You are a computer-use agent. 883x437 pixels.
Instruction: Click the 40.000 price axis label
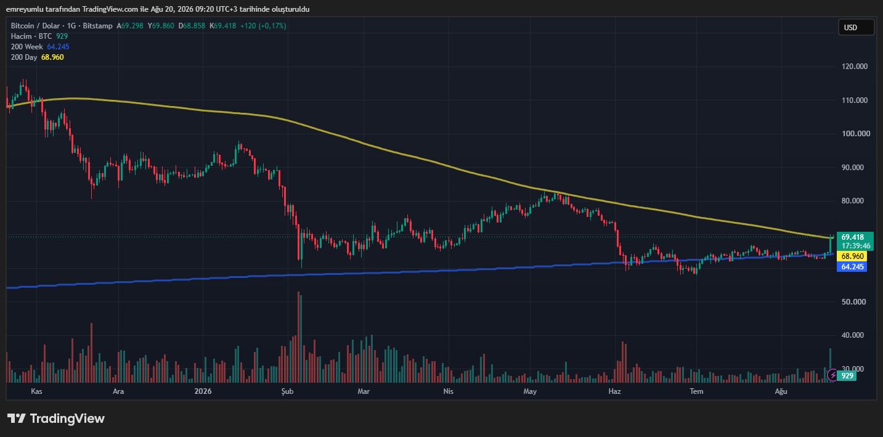853,335
